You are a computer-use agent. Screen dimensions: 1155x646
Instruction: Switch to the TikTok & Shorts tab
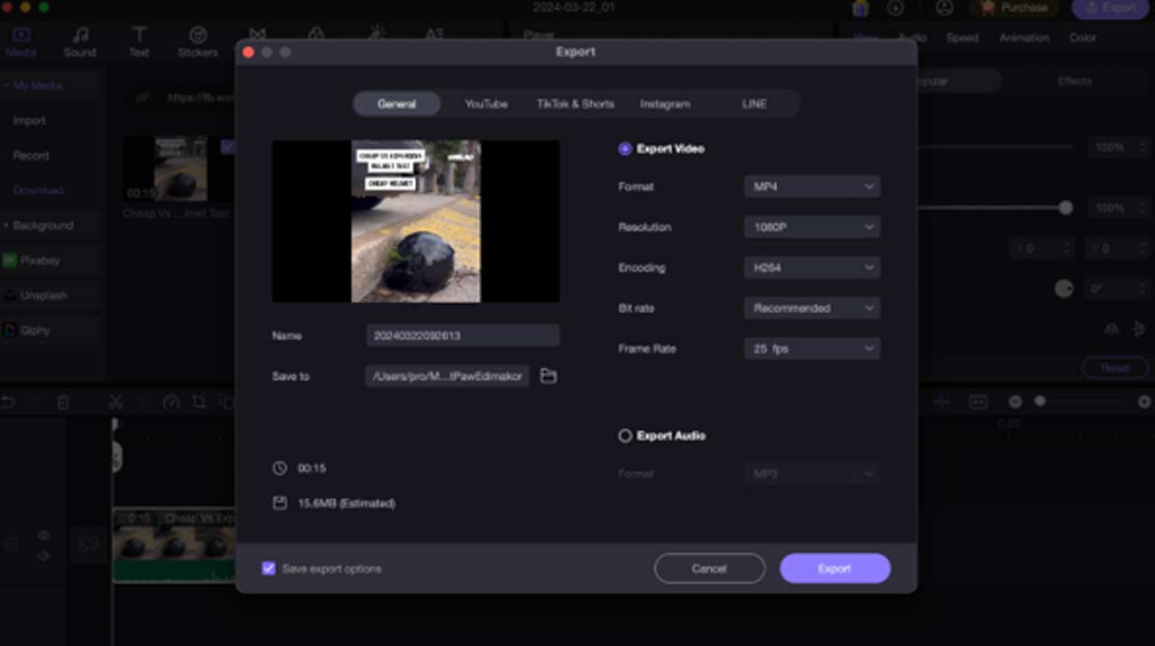[575, 104]
